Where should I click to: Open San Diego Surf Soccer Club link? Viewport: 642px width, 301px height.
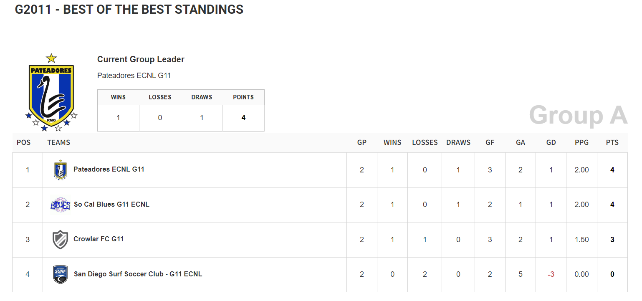click(x=138, y=274)
